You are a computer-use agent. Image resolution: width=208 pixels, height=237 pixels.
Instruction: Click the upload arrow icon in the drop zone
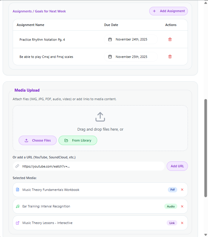pos(100,116)
